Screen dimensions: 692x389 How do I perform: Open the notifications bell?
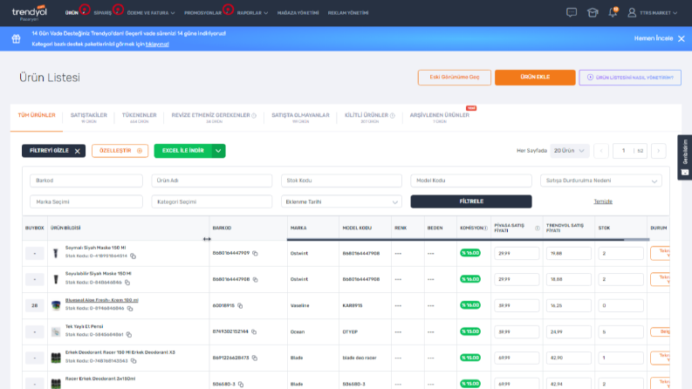(x=613, y=12)
